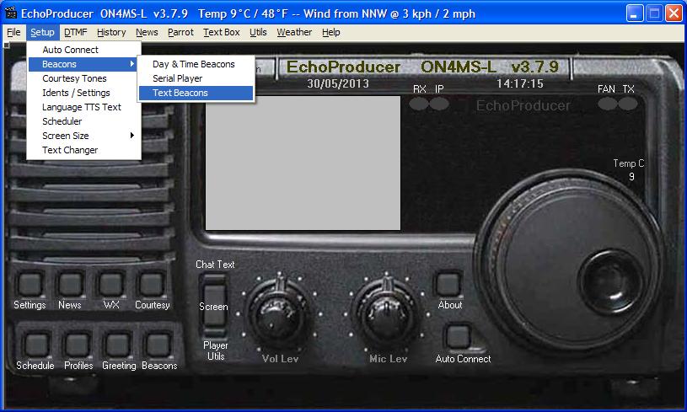Click the EchoProducer title bar icon
Viewport: 687px width, 412px height.
click(10, 13)
